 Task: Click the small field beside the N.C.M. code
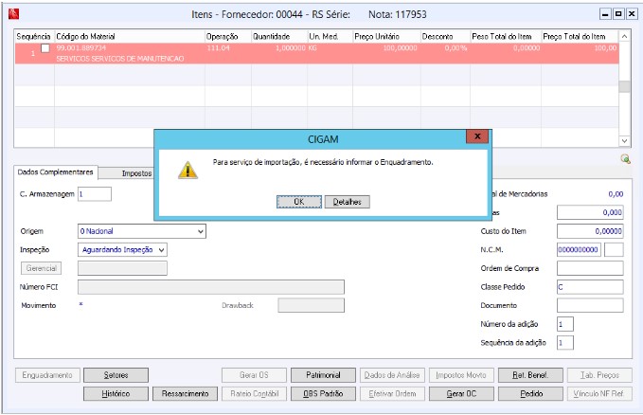click(614, 249)
